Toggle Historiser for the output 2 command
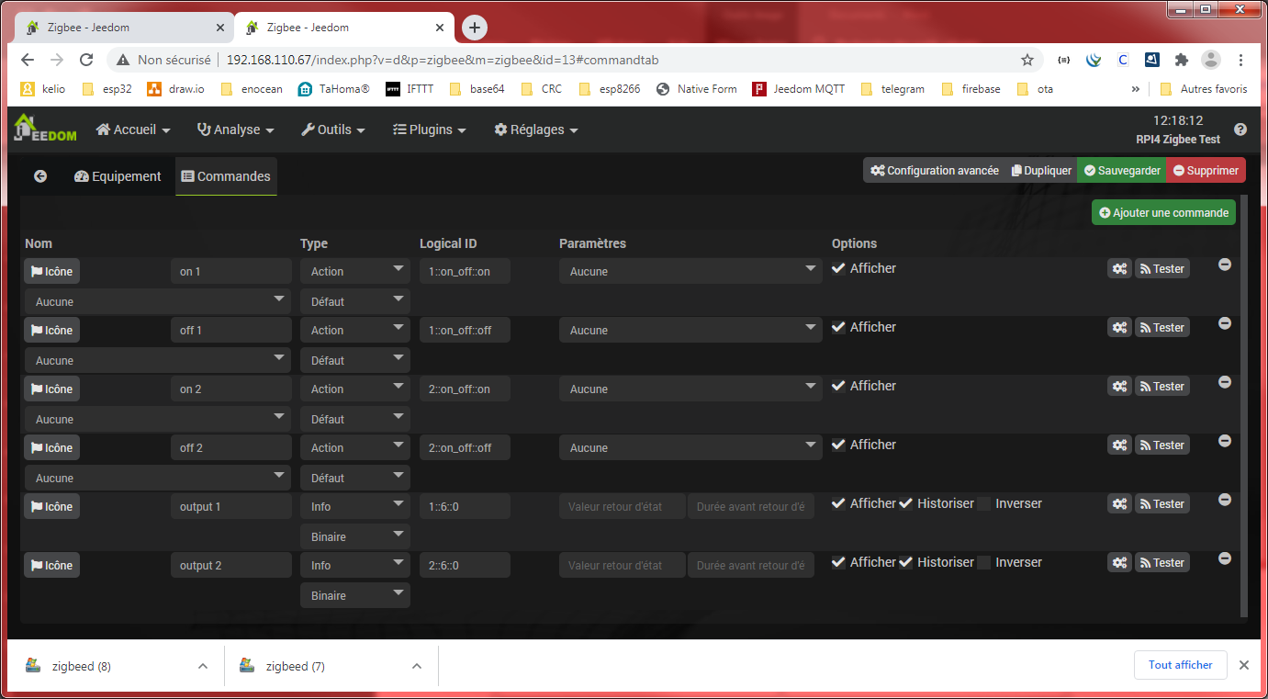Image resolution: width=1268 pixels, height=699 pixels. (906, 562)
